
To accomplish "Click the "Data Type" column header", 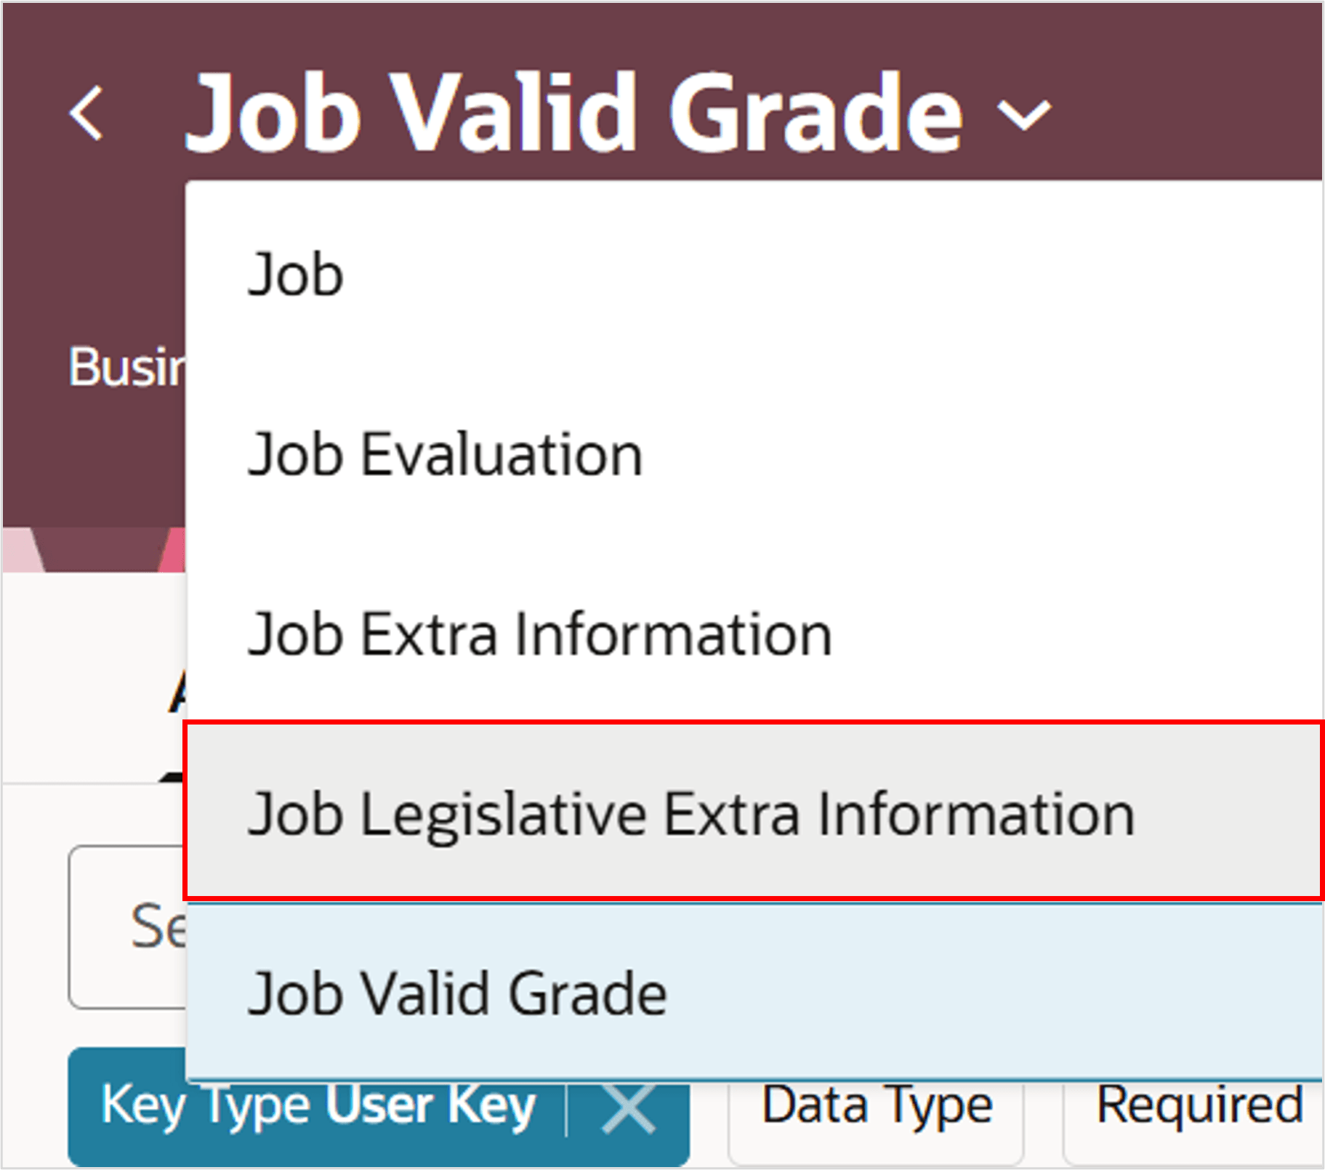I will click(876, 1106).
